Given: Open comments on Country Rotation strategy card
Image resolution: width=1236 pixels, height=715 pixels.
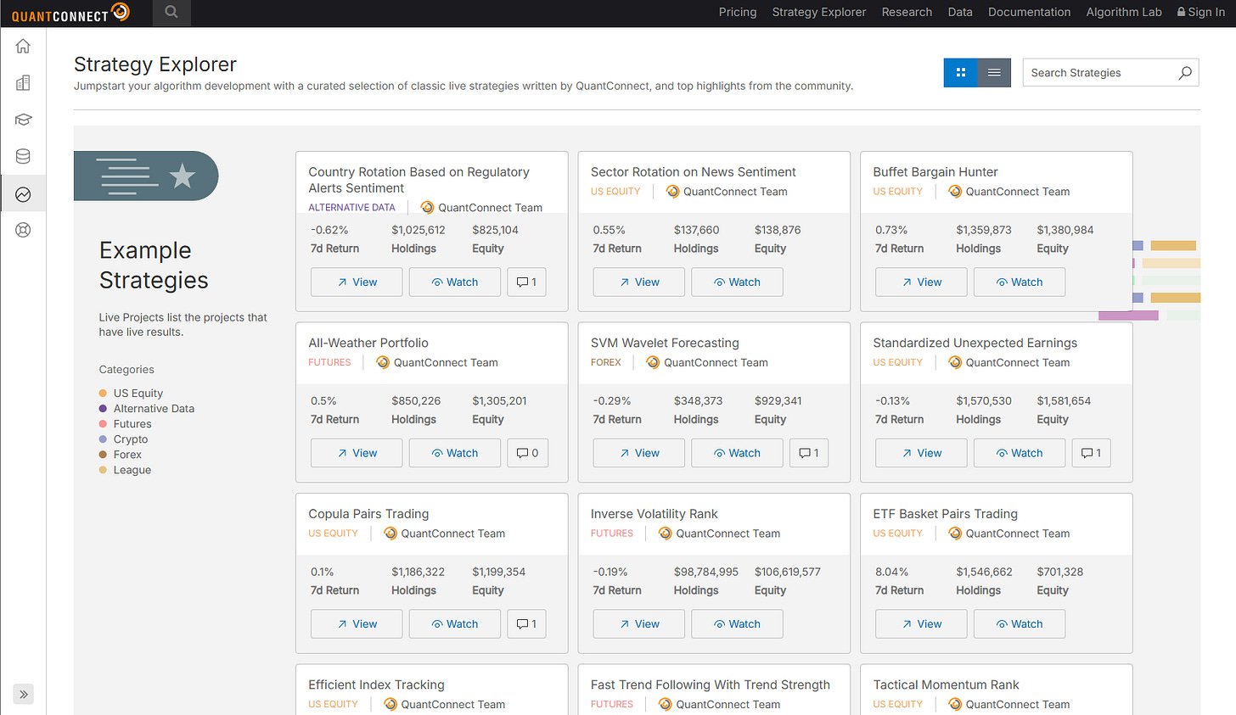Looking at the screenshot, I should click(x=526, y=282).
